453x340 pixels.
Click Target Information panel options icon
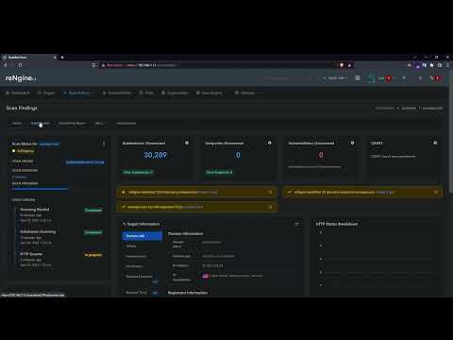click(x=296, y=224)
